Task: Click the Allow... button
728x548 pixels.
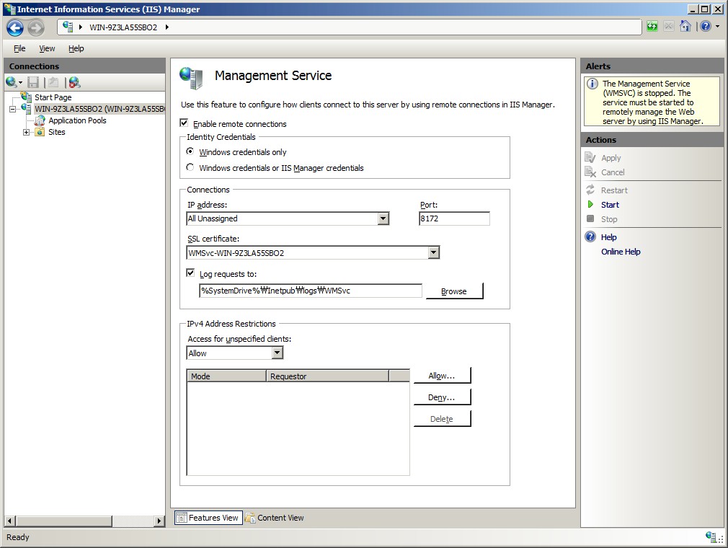Action: (x=442, y=376)
